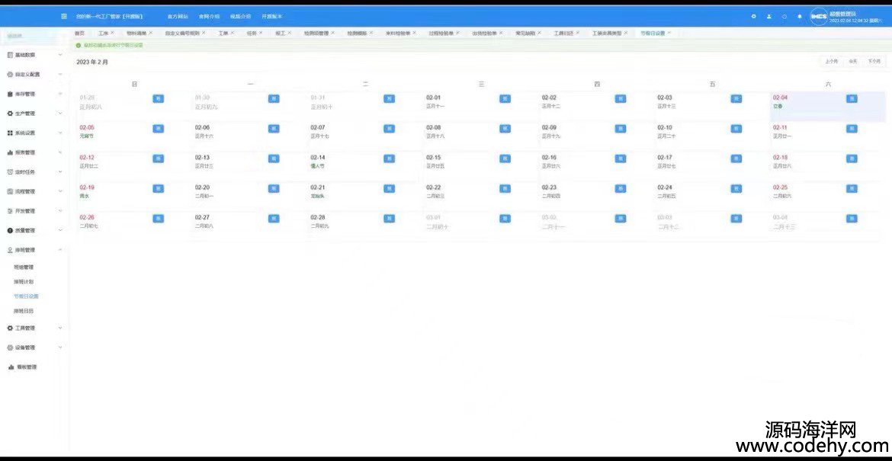Viewport: 892px width, 461px height.
Task: Select the 02-21 calendar cell date
Action: 317,187
